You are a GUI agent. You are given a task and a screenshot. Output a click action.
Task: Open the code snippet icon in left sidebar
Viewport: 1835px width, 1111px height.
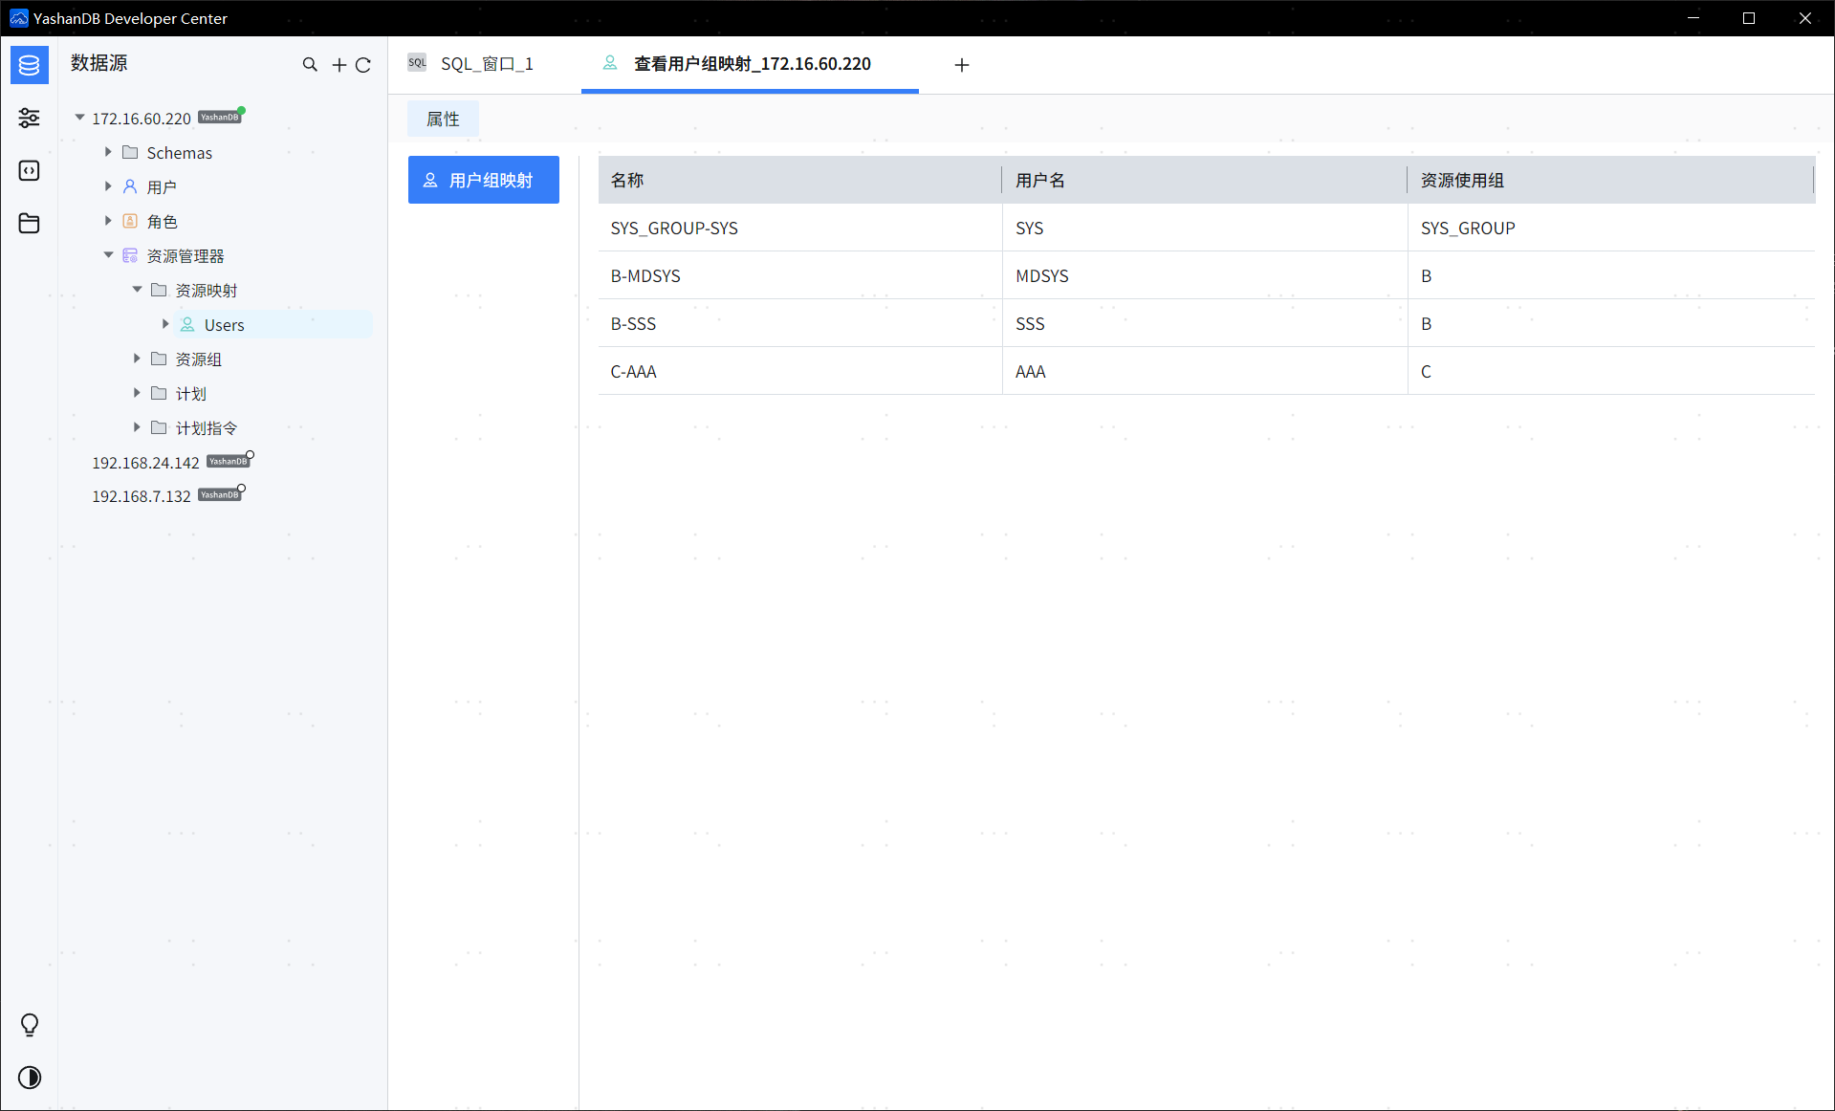point(30,170)
